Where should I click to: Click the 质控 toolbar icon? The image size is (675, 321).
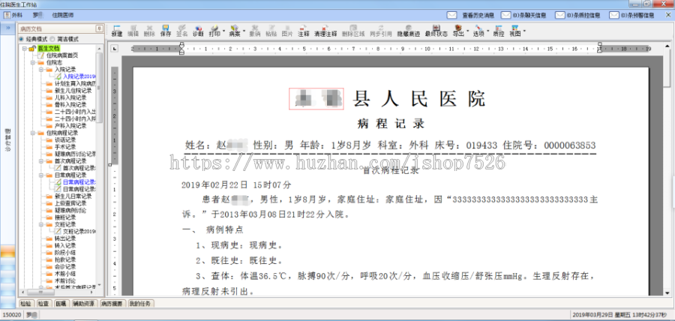point(499,31)
